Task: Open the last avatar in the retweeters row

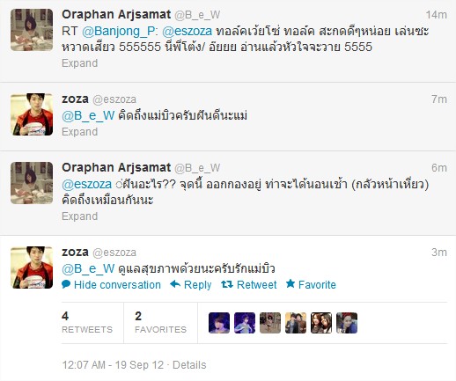Action: 347,323
